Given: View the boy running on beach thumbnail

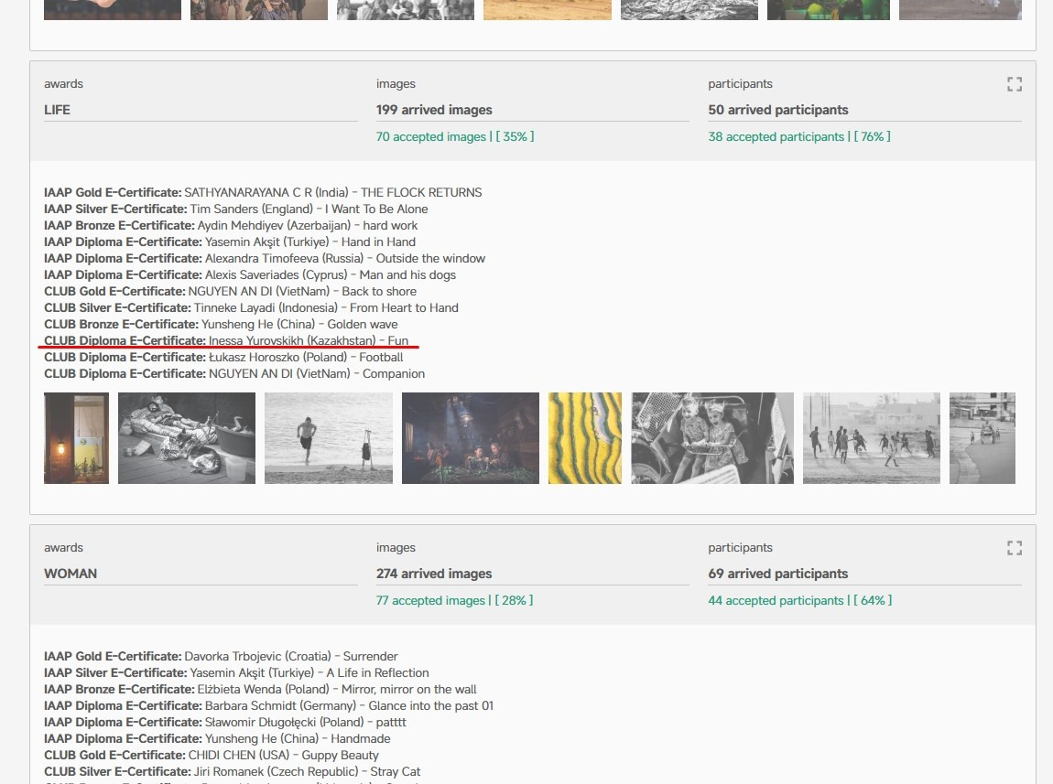Looking at the screenshot, I should coord(328,438).
